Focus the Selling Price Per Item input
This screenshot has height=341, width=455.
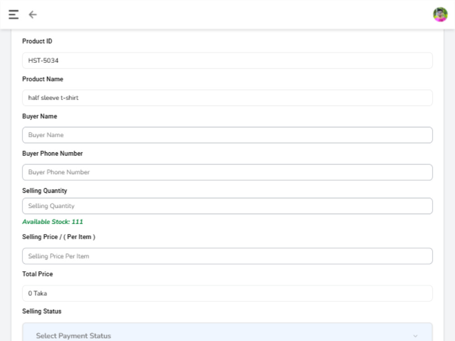click(227, 256)
